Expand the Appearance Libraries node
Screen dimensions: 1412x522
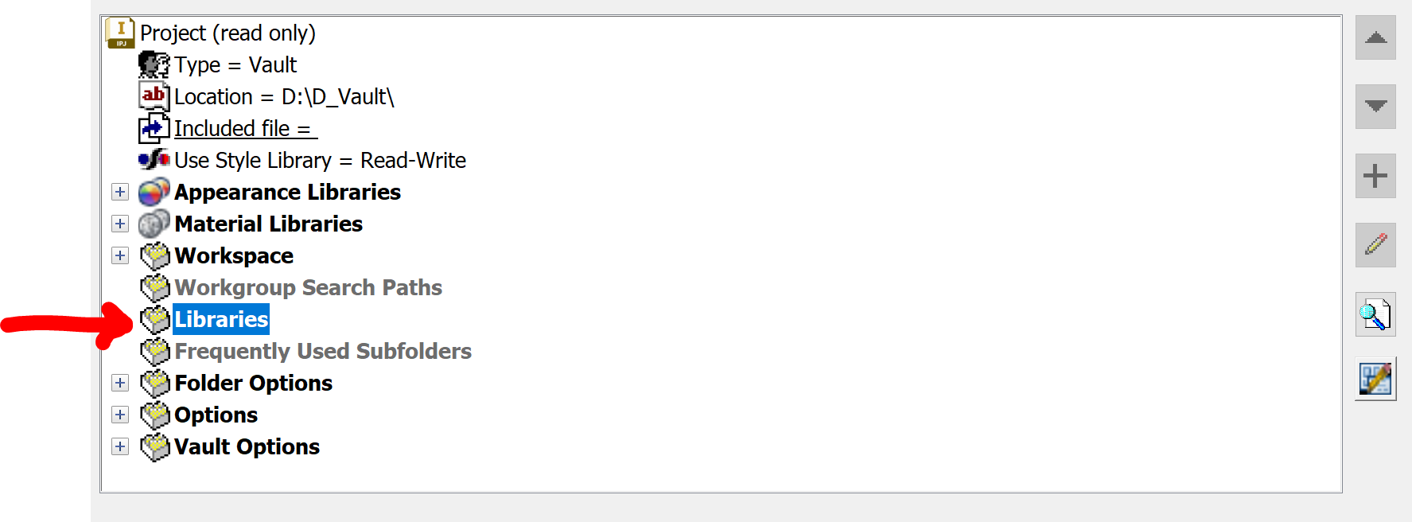point(120,192)
